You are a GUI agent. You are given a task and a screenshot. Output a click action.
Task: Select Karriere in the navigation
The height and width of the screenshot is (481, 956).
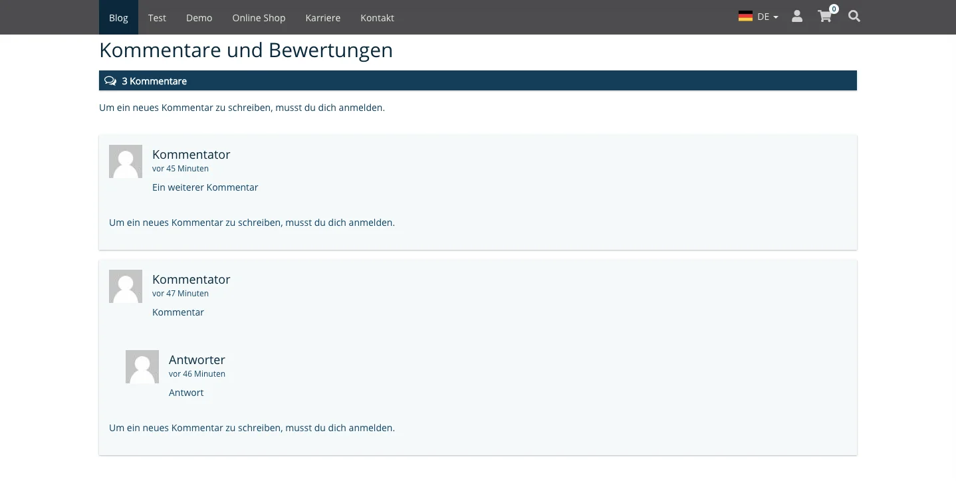click(323, 18)
